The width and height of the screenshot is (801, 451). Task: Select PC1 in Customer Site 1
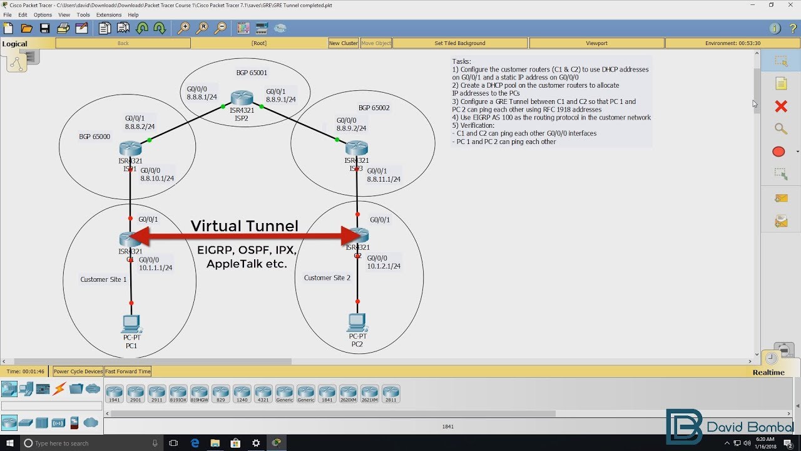[x=131, y=324]
